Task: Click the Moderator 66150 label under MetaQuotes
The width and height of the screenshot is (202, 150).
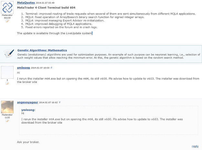Action: (7, 16)
